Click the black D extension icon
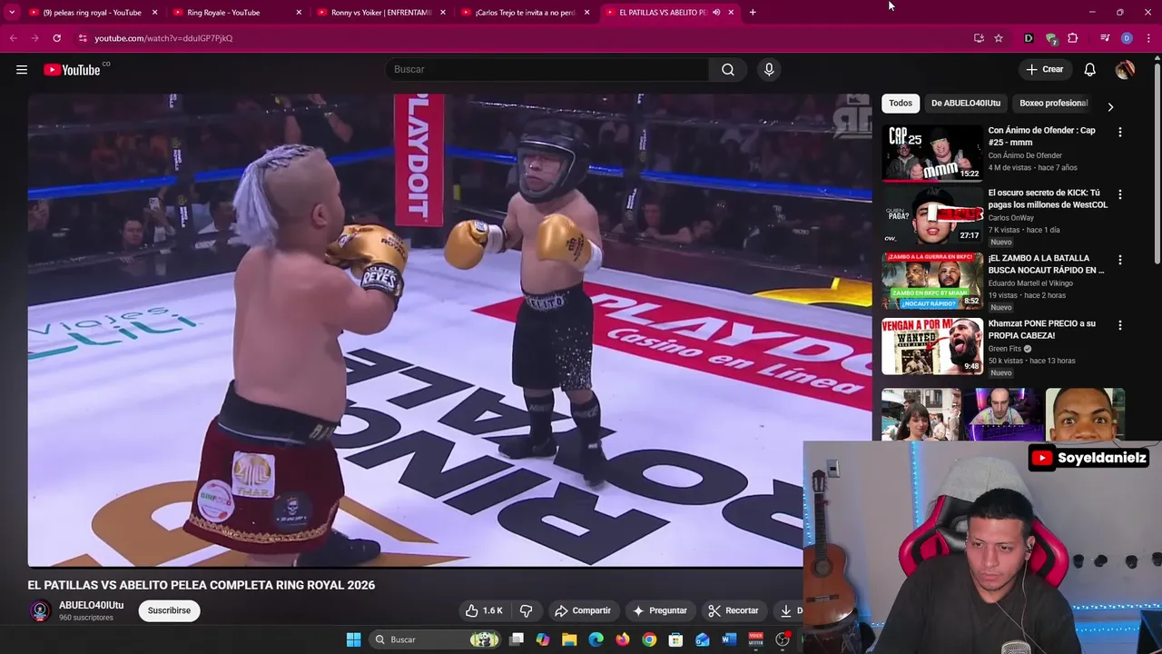Viewport: 1162px width, 654px height. coord(1029,38)
